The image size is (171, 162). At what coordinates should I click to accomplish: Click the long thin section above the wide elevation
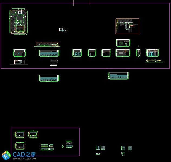coord(47,45)
